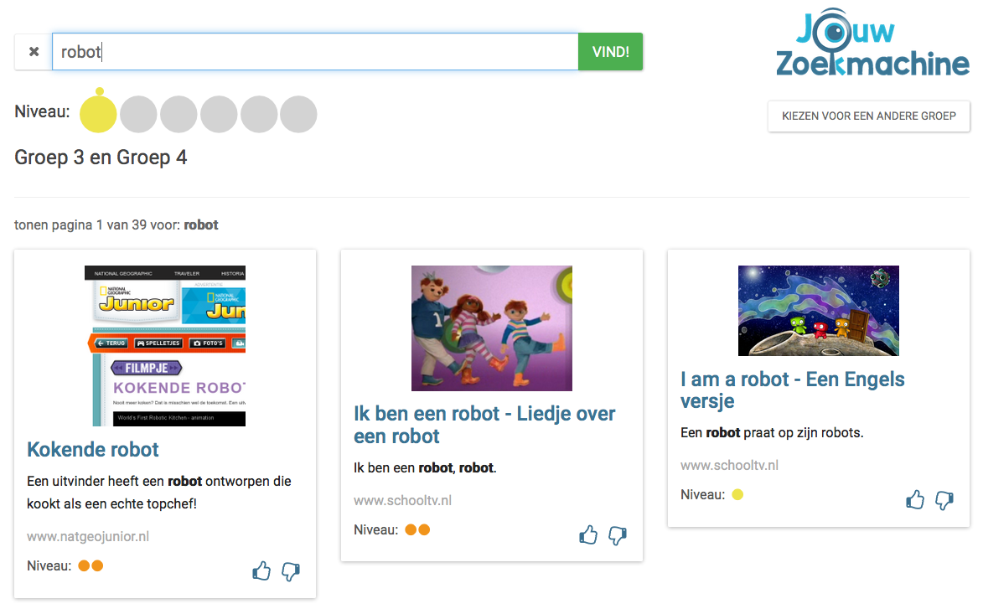Image resolution: width=983 pixels, height=609 pixels.
Task: Click the search field containing 'robot'
Action: [315, 52]
